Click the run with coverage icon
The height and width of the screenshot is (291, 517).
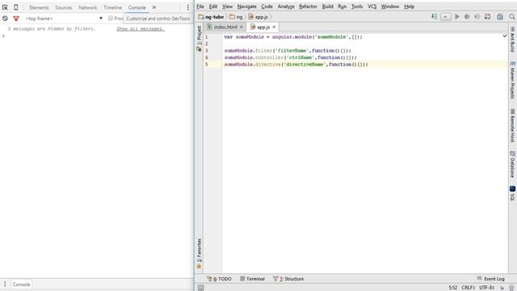pyautogui.click(x=477, y=16)
